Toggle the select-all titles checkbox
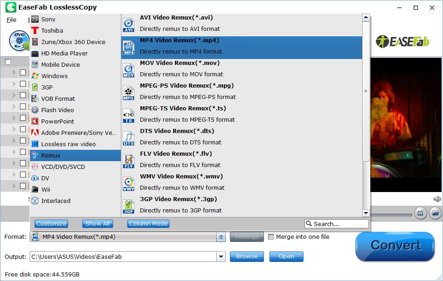 [x=8, y=62]
